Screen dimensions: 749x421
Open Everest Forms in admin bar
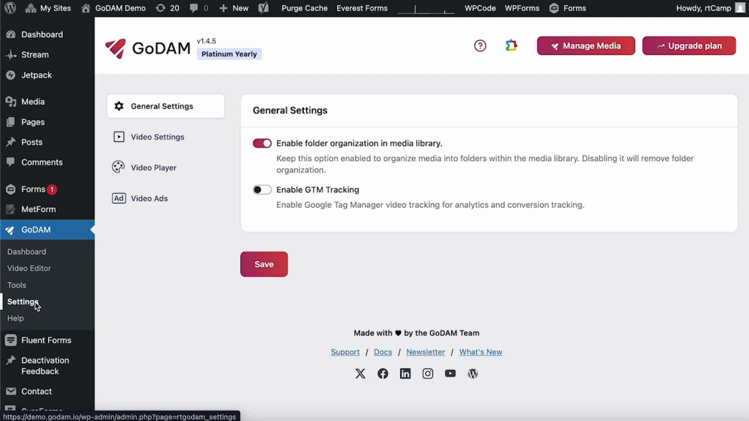[x=362, y=8]
